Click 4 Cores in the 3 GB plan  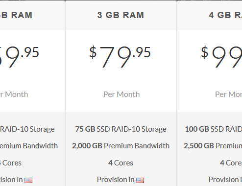coord(121,163)
